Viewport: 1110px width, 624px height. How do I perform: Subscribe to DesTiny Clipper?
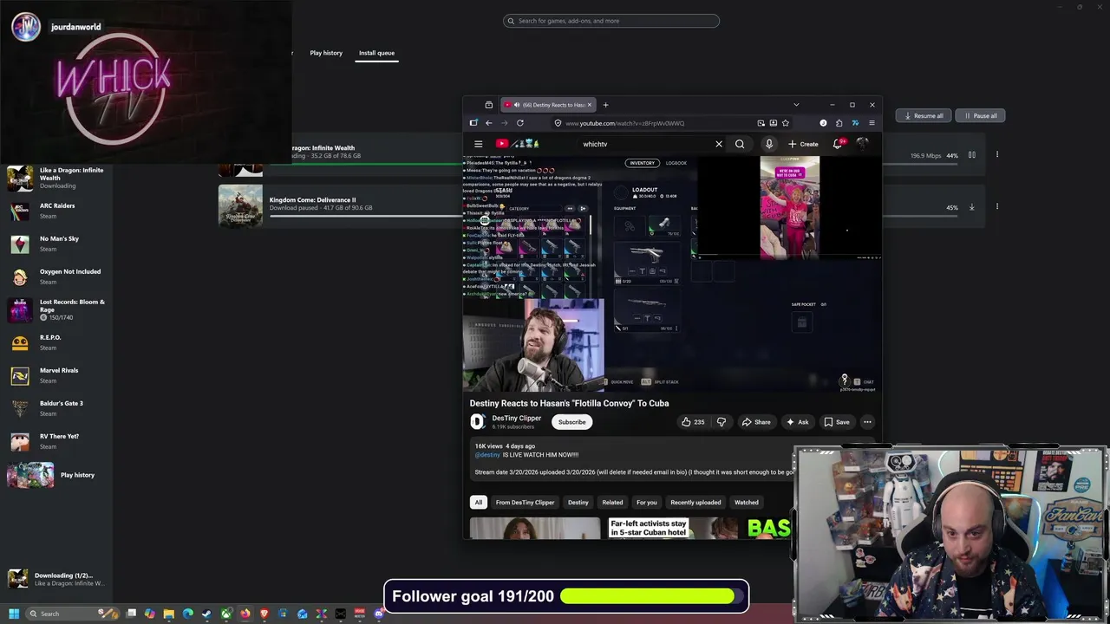(x=571, y=422)
